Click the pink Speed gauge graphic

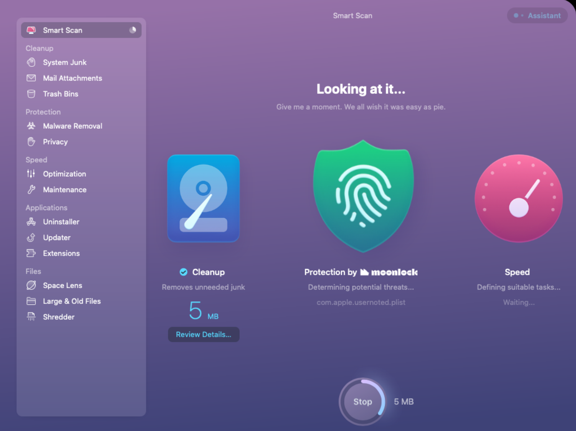tap(519, 198)
